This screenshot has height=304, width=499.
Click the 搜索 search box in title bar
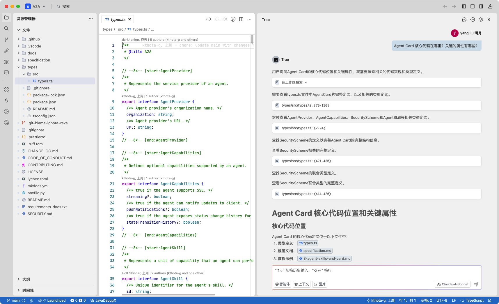click(x=63, y=6)
